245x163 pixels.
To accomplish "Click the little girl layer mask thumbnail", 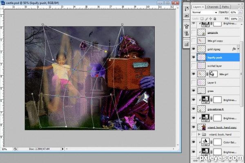I will click(x=213, y=74).
